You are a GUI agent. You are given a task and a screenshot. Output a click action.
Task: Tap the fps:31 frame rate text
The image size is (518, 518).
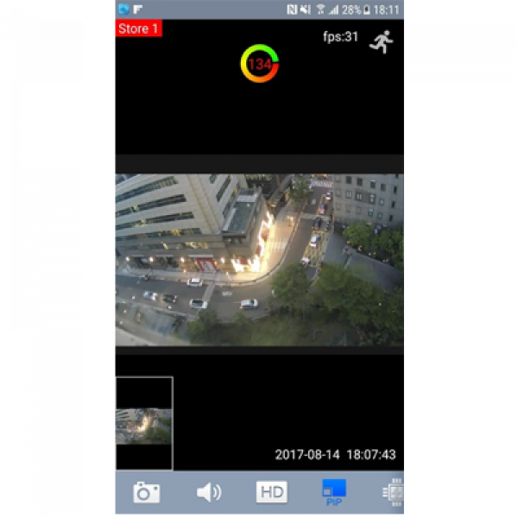coord(341,36)
